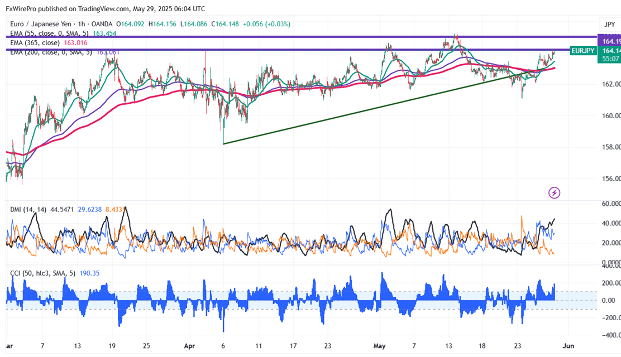Click the EURJPY symbol price label
The width and height of the screenshot is (621, 357).
click(583, 51)
